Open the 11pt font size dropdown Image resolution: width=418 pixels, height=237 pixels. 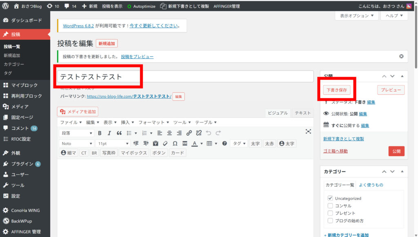(113, 144)
